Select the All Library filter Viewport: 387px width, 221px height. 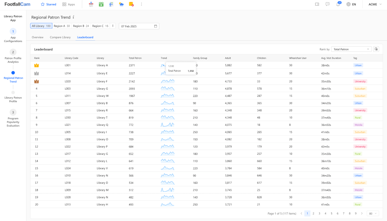coord(41,26)
